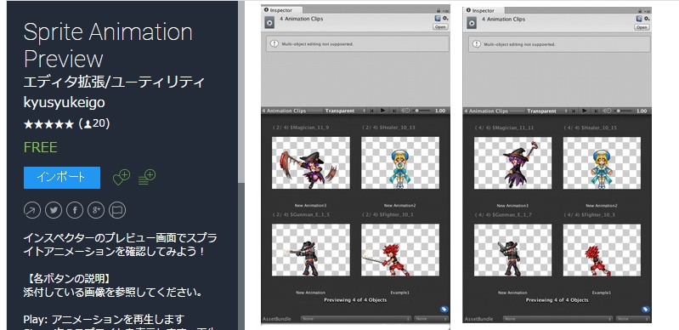
Task: Click the add-to-list icon beside the heart
Action: tap(147, 178)
